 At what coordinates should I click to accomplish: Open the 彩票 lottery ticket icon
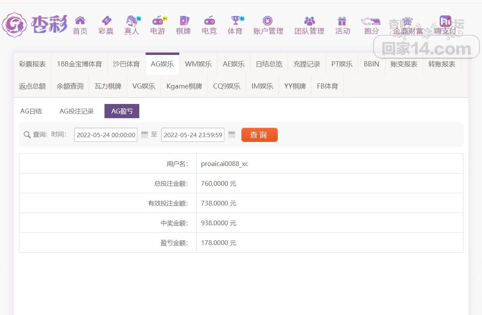point(106,21)
